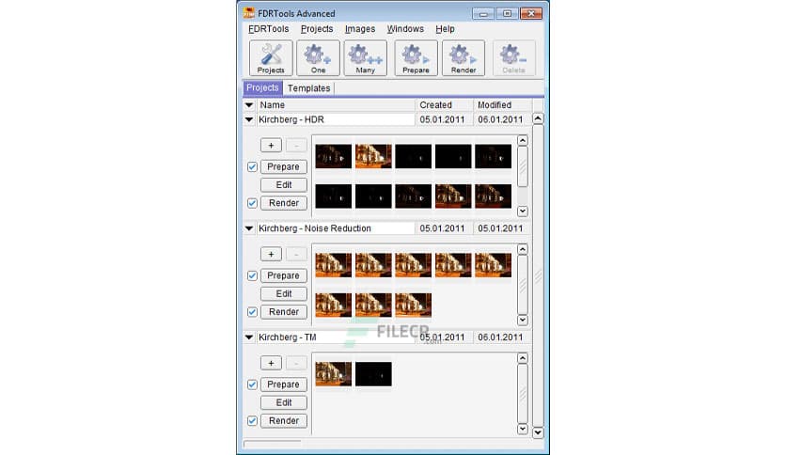Click Prepare button in Noise Reduction project
The width and height of the screenshot is (786, 455).
pos(283,275)
